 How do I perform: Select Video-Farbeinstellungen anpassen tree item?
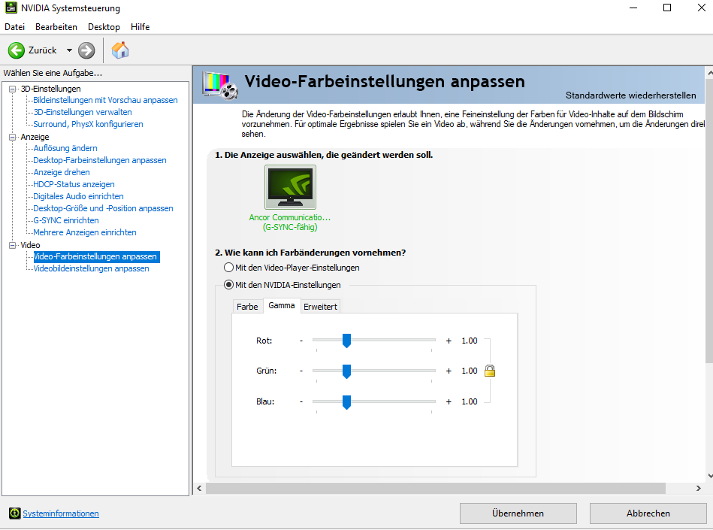[96, 256]
